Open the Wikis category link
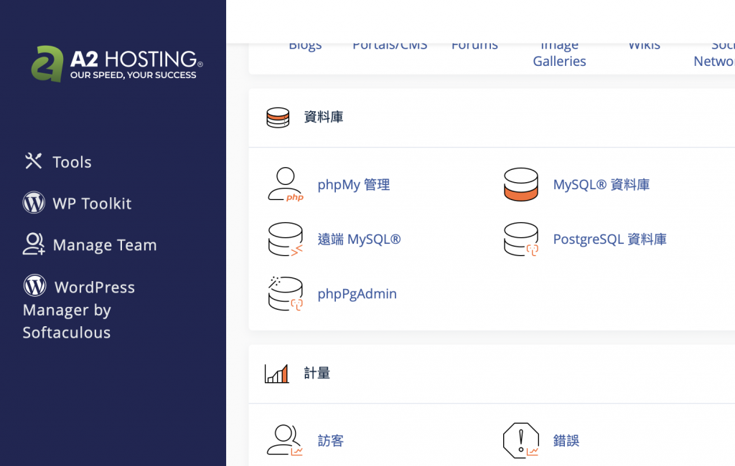Image resolution: width=735 pixels, height=466 pixels. pyautogui.click(x=644, y=47)
